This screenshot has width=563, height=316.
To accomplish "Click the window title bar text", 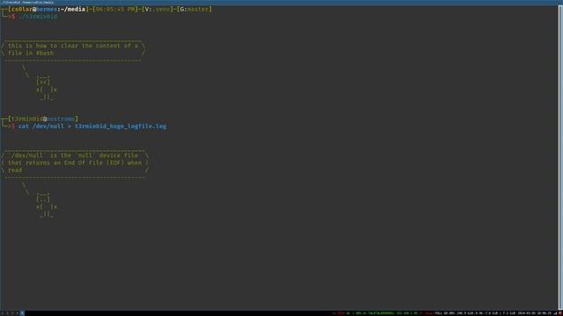I will [x=27, y=2].
